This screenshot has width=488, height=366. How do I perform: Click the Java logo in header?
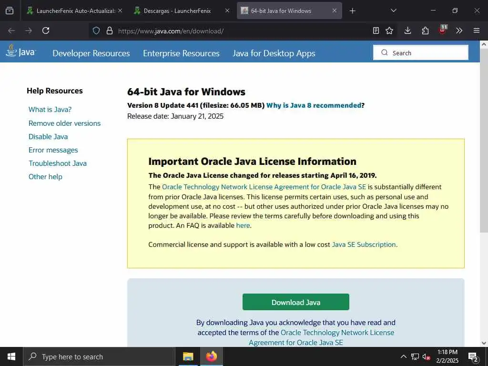[21, 51]
